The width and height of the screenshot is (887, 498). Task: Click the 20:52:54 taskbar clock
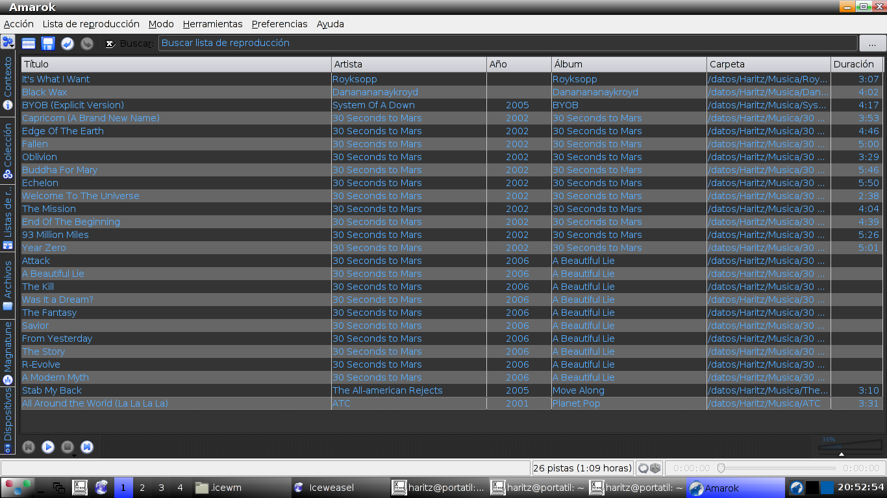[x=861, y=488]
